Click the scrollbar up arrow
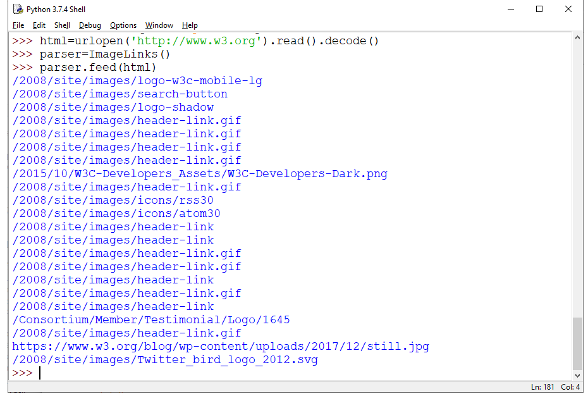 (x=577, y=37)
